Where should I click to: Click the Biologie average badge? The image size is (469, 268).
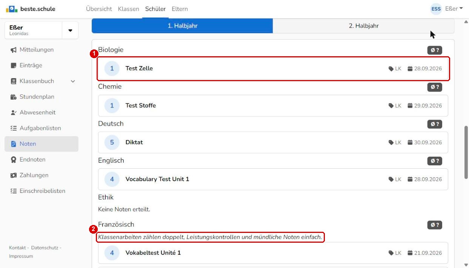(x=435, y=50)
